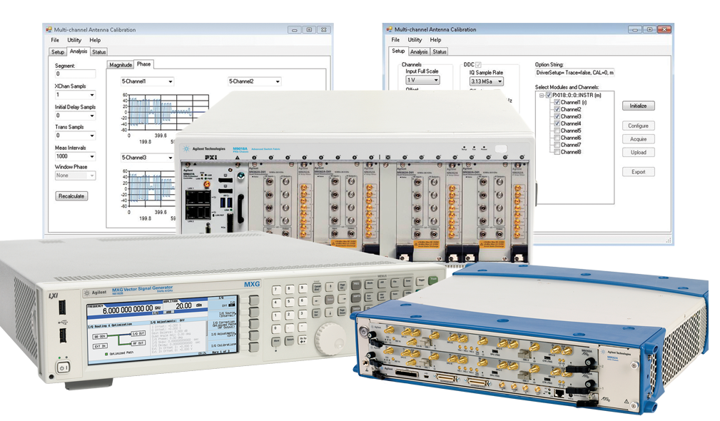Screen dimensions: 720x421
Task: Open the File menu in the left window
Action: pyautogui.click(x=55, y=40)
